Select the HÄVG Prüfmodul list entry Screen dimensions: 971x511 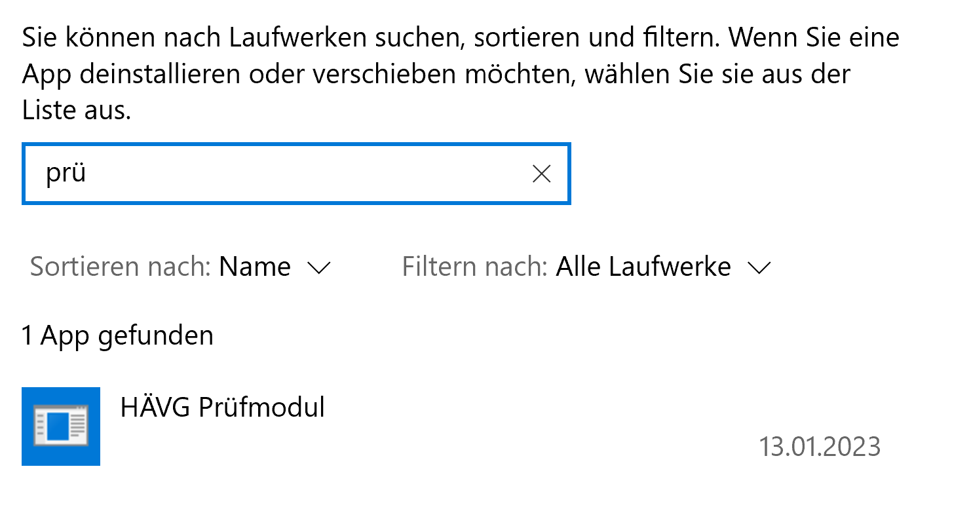pyautogui.click(x=223, y=407)
